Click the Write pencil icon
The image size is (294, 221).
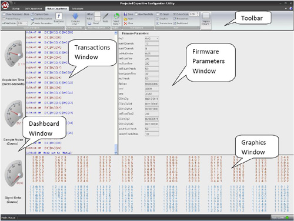coord(106,16)
